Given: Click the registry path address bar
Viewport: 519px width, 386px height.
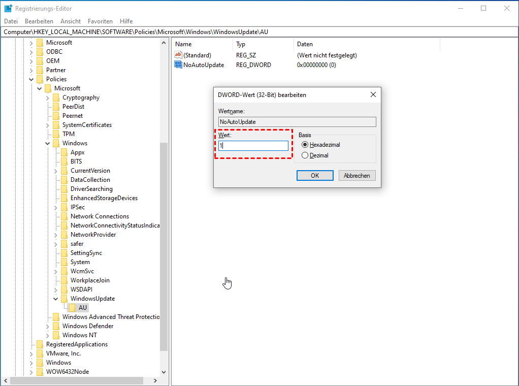Looking at the screenshot, I should 259,32.
